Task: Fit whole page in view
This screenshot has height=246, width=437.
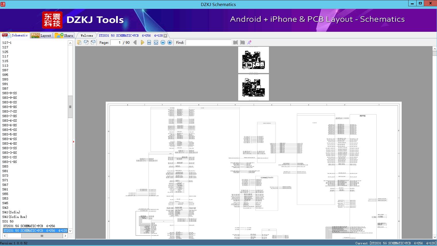Action: click(x=156, y=42)
